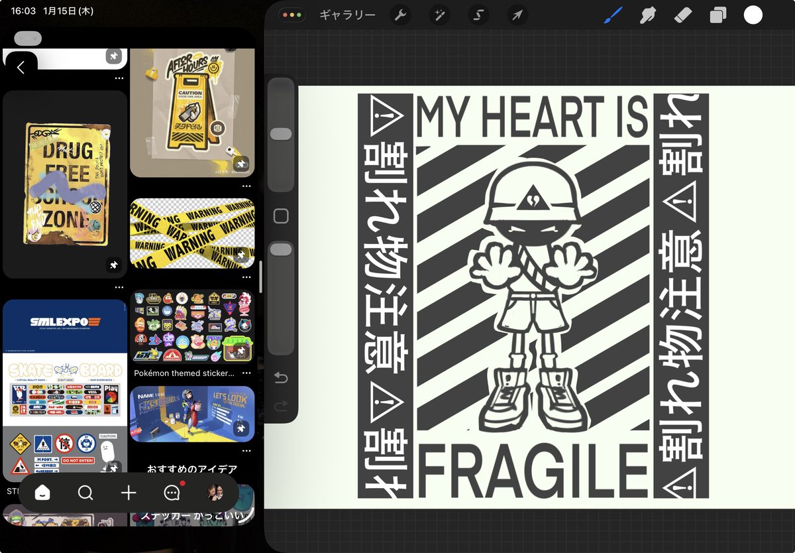Open more options below Drug Free Zone pin
Screen dimensions: 795x553
[x=119, y=287]
